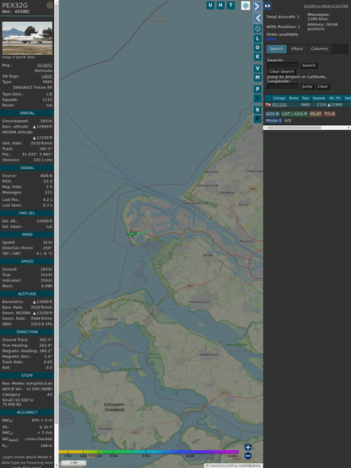Toggle the K map button
351x468 pixels.
point(257,57)
